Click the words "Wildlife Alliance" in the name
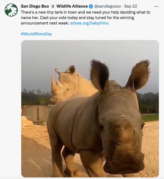 [x=72, y=6]
